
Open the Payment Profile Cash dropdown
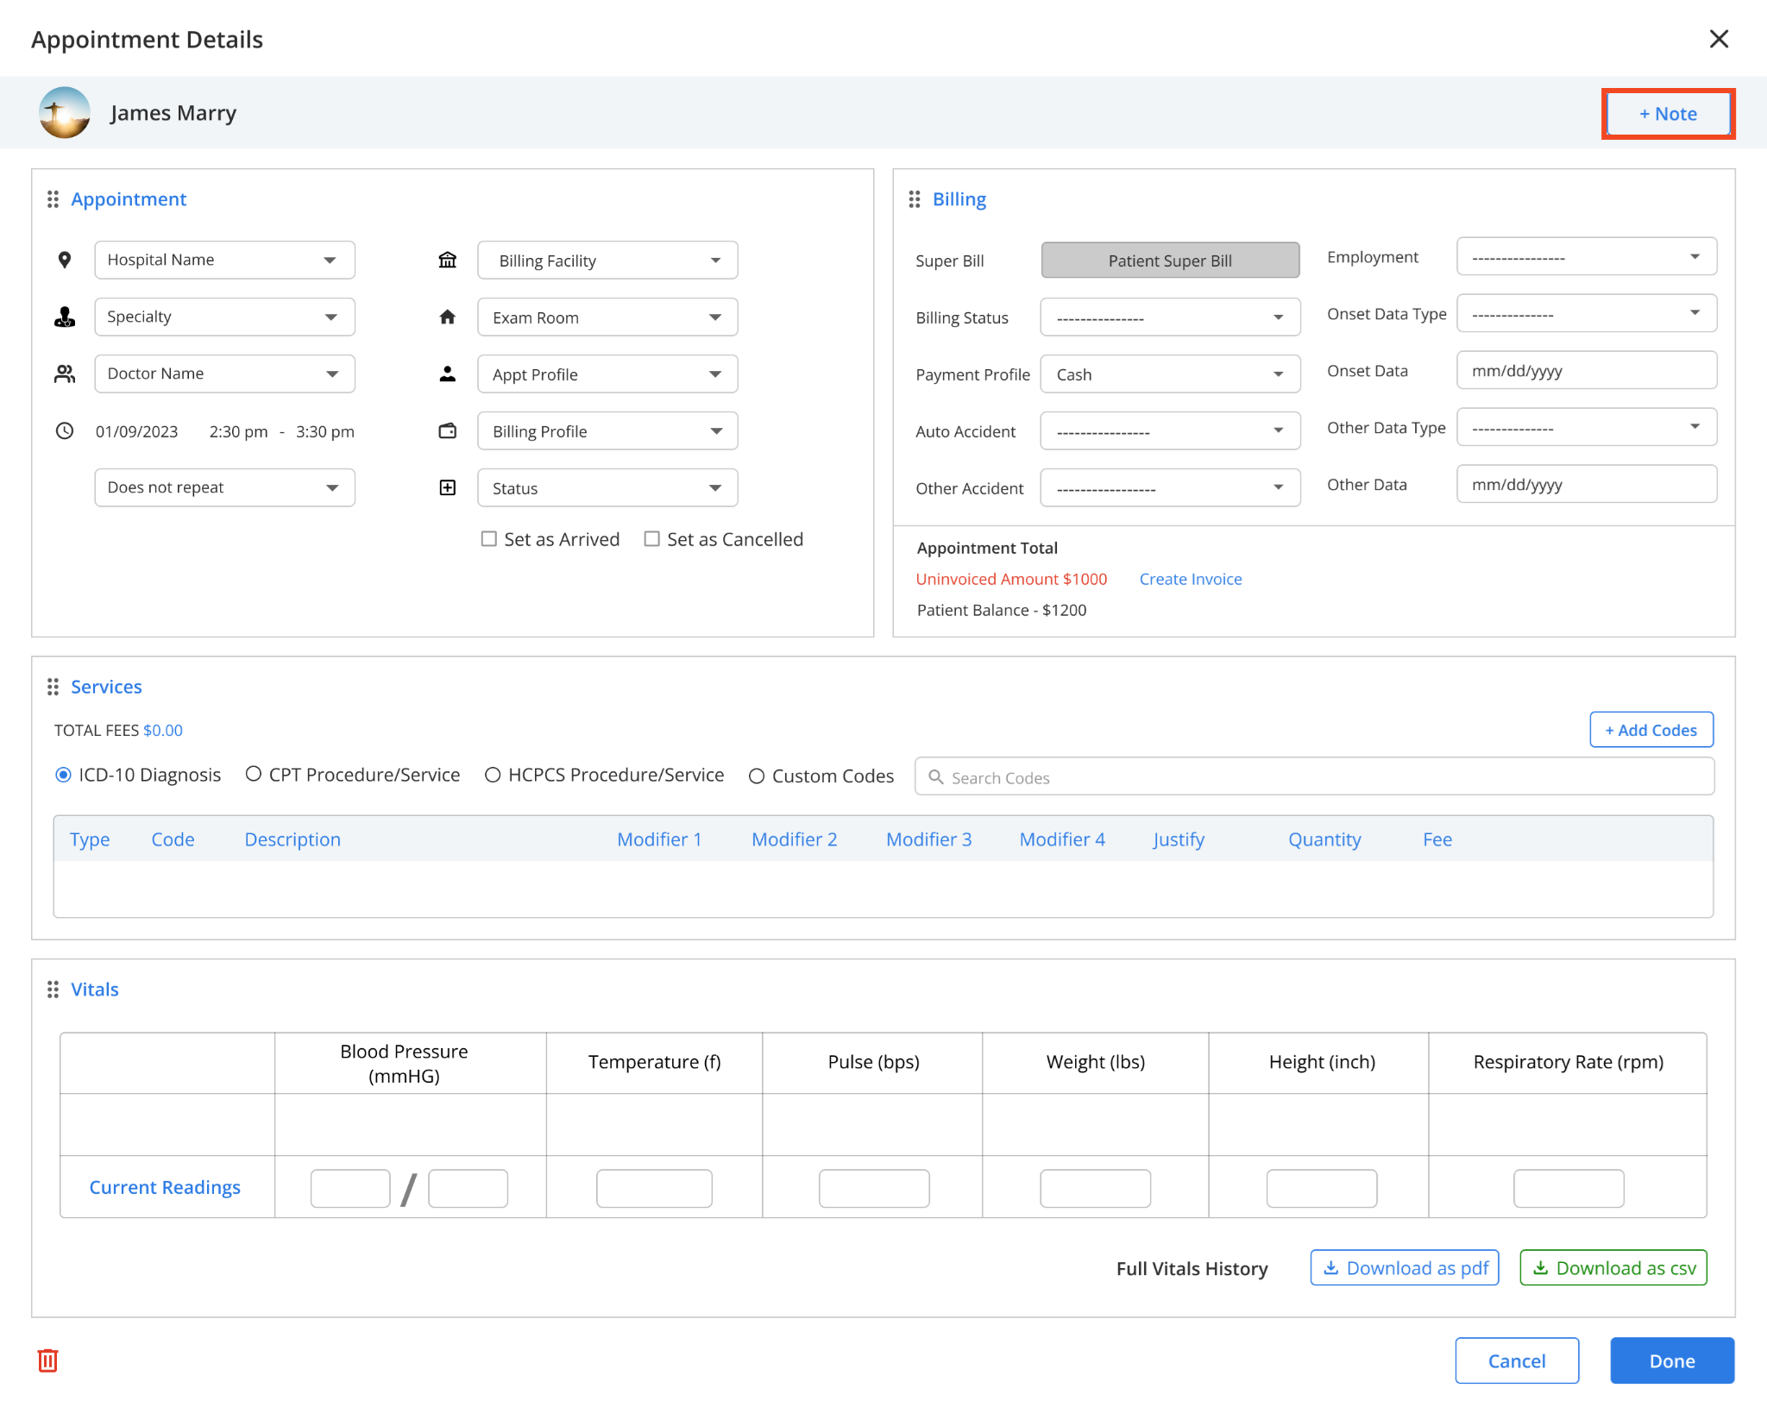point(1170,374)
